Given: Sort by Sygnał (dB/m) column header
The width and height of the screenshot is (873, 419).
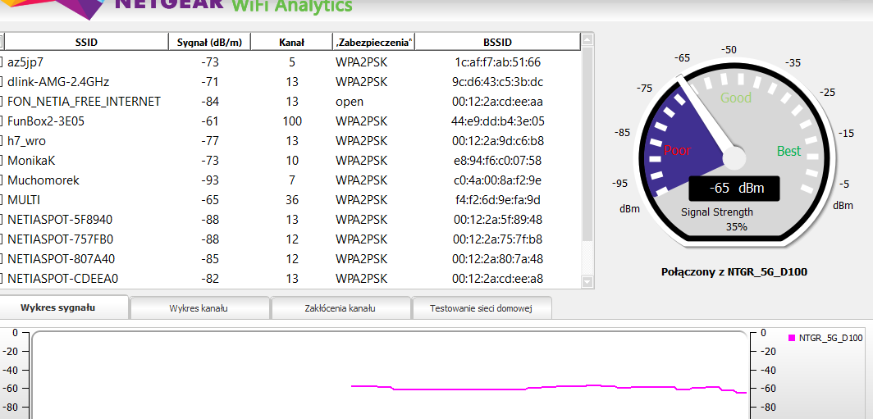Looking at the screenshot, I should tap(209, 42).
